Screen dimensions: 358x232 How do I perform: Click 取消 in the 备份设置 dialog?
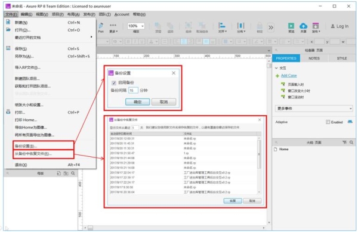tap(163, 102)
